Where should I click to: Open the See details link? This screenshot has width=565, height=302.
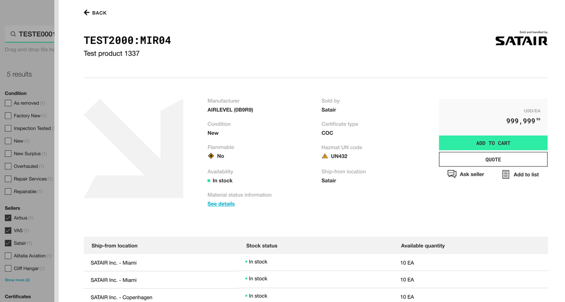(x=221, y=204)
